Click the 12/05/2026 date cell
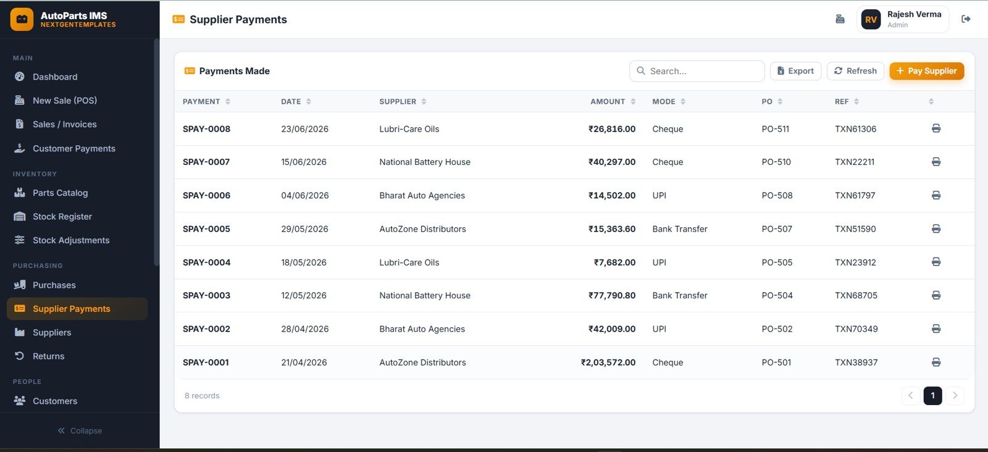 click(304, 295)
